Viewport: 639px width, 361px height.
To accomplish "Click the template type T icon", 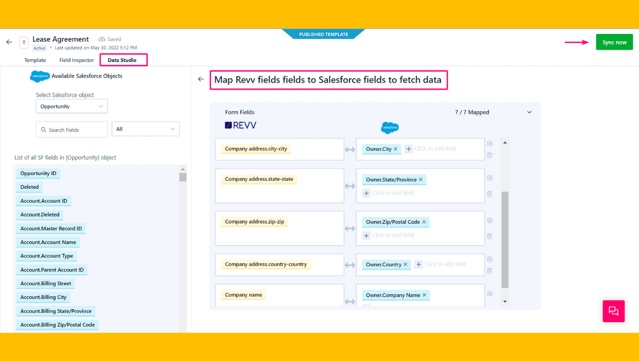I will tap(24, 43).
